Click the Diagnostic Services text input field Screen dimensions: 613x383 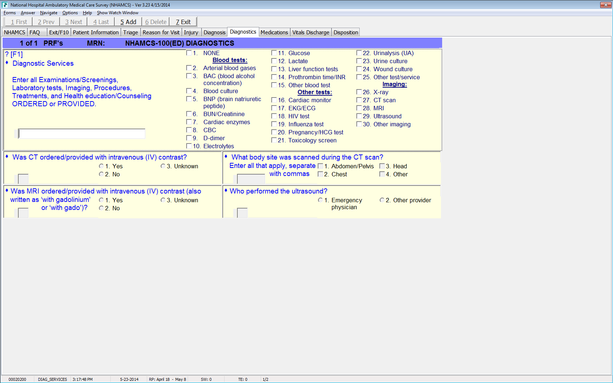coord(82,134)
